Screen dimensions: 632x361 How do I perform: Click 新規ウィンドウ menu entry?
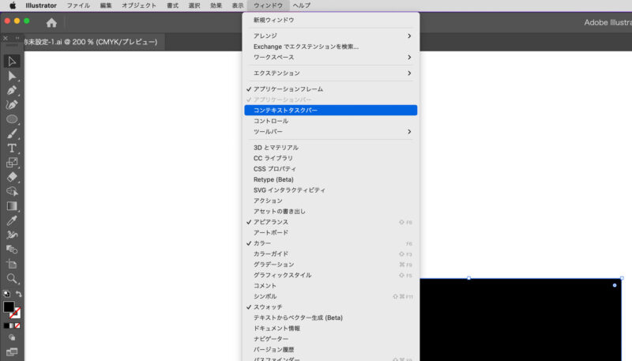[x=273, y=20]
